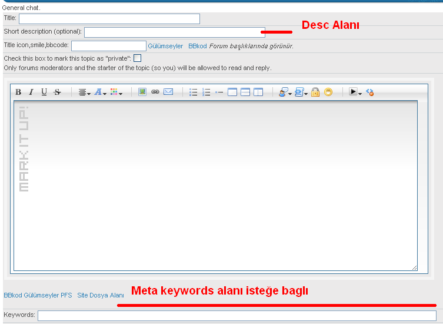
Task: Insert an email address with envelope icon
Action: point(168,92)
